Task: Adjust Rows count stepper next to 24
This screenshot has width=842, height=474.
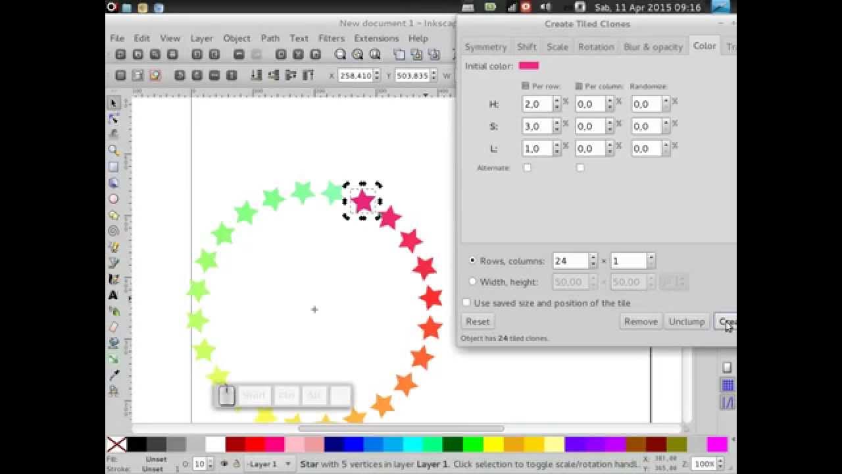Action: point(593,261)
